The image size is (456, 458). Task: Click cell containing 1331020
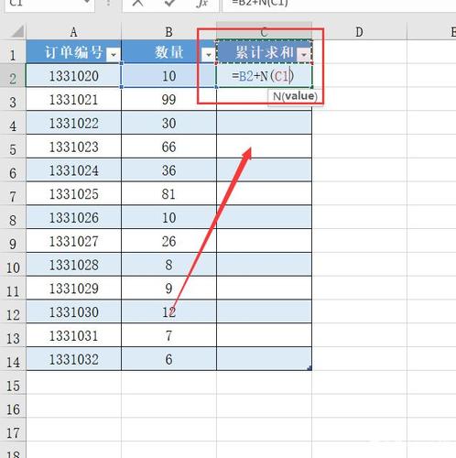(73, 76)
